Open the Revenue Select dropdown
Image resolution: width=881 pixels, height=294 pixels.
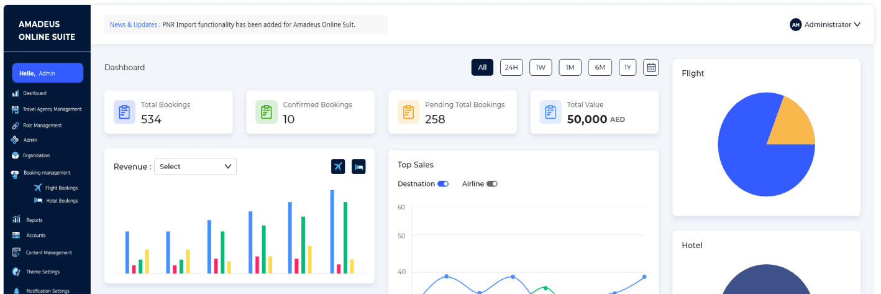(195, 167)
